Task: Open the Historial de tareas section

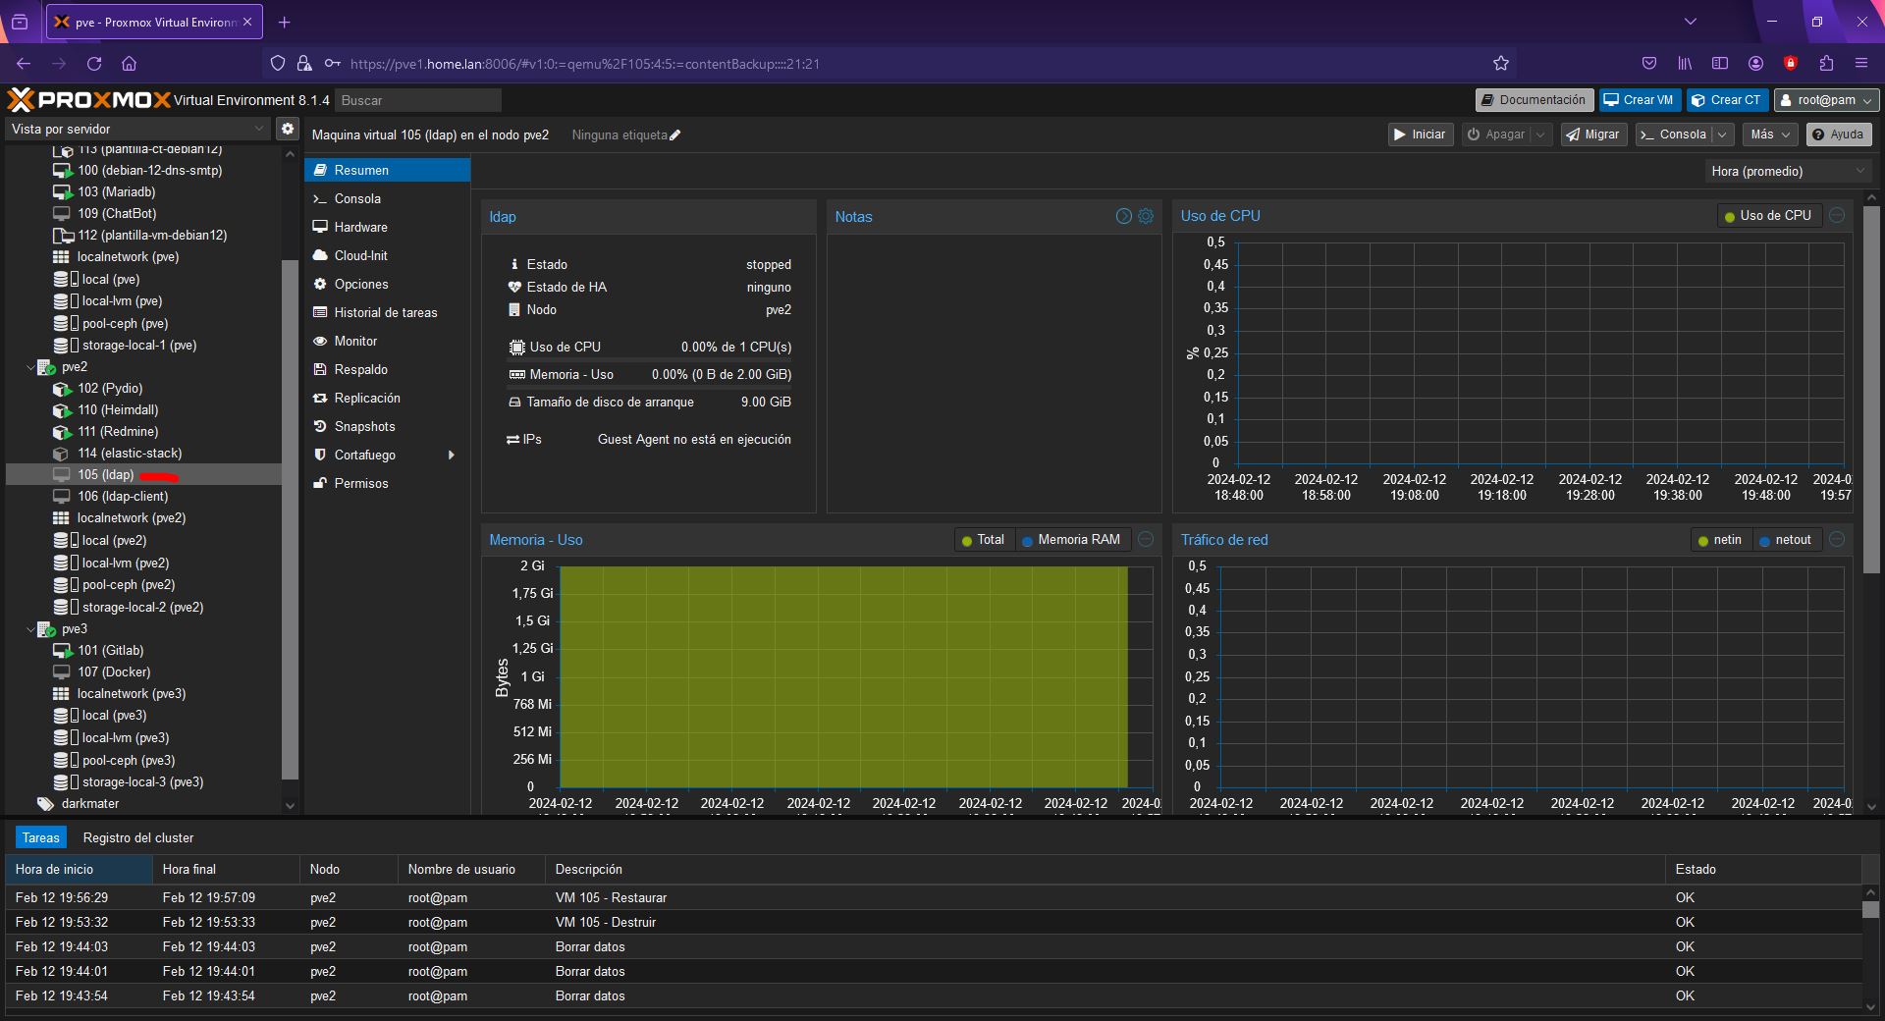Action: pyautogui.click(x=387, y=312)
